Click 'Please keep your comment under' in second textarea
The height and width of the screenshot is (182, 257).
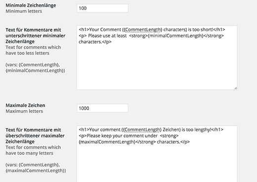pyautogui.click(x=122, y=136)
